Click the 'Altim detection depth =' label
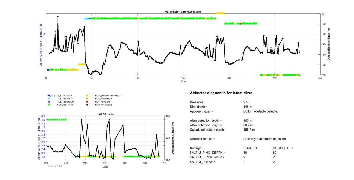 click(x=206, y=120)
